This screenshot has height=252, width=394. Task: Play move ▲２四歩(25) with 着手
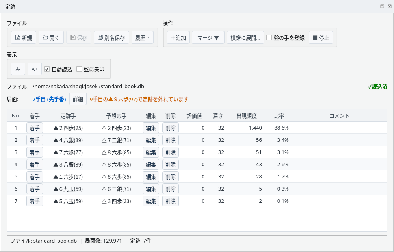[35, 128]
